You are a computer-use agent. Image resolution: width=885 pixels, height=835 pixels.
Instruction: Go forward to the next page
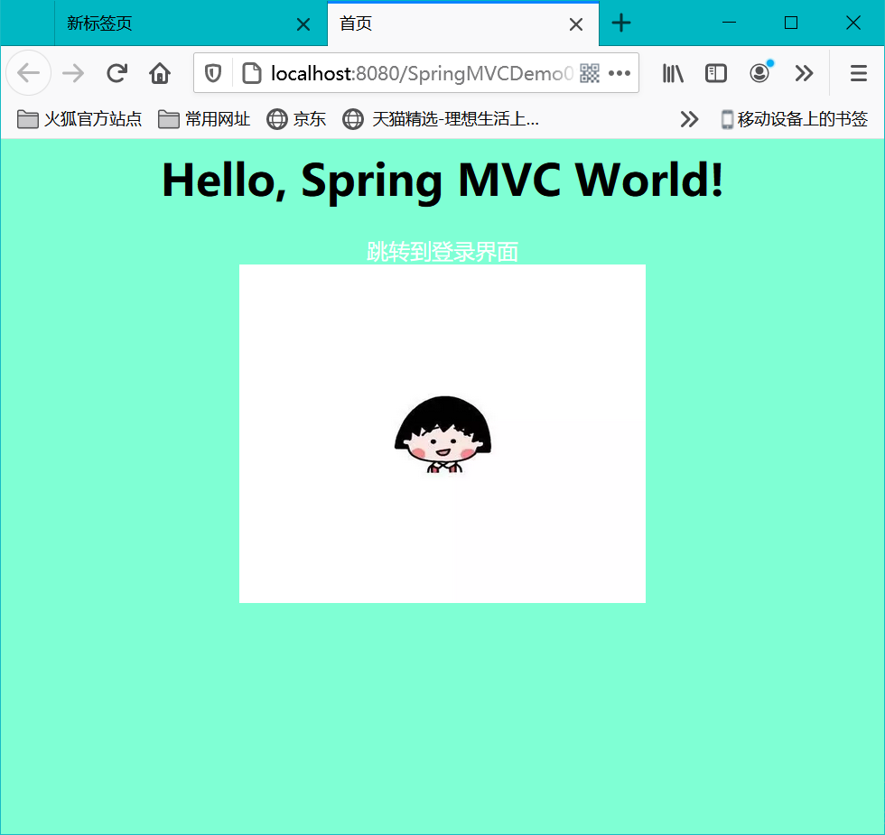(x=73, y=73)
